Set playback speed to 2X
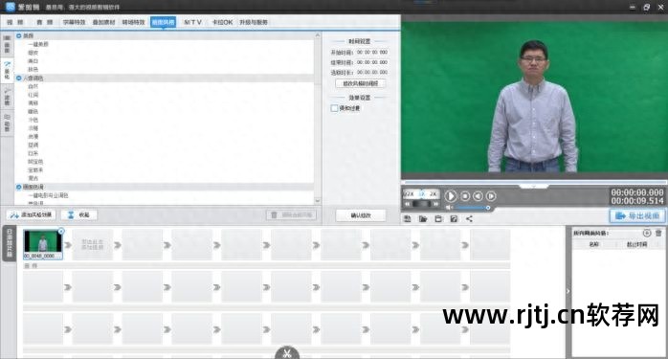Screen dimensions: 668x359 point(434,194)
